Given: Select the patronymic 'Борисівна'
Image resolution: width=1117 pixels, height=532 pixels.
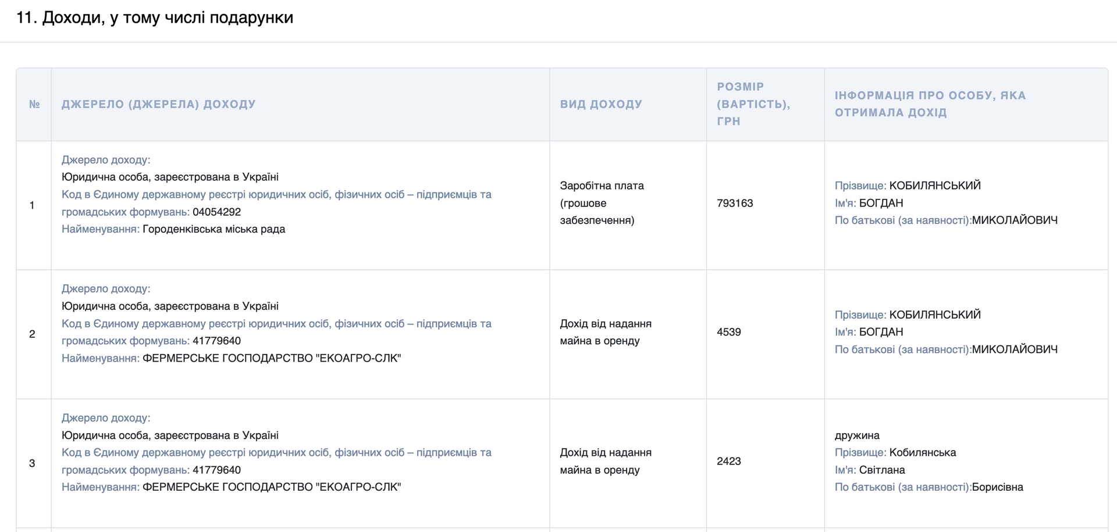Looking at the screenshot, I should point(997,487).
